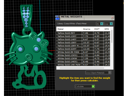Click the SPG column header
Image resolution: width=128 pixels, height=96 pixels.
107,29
